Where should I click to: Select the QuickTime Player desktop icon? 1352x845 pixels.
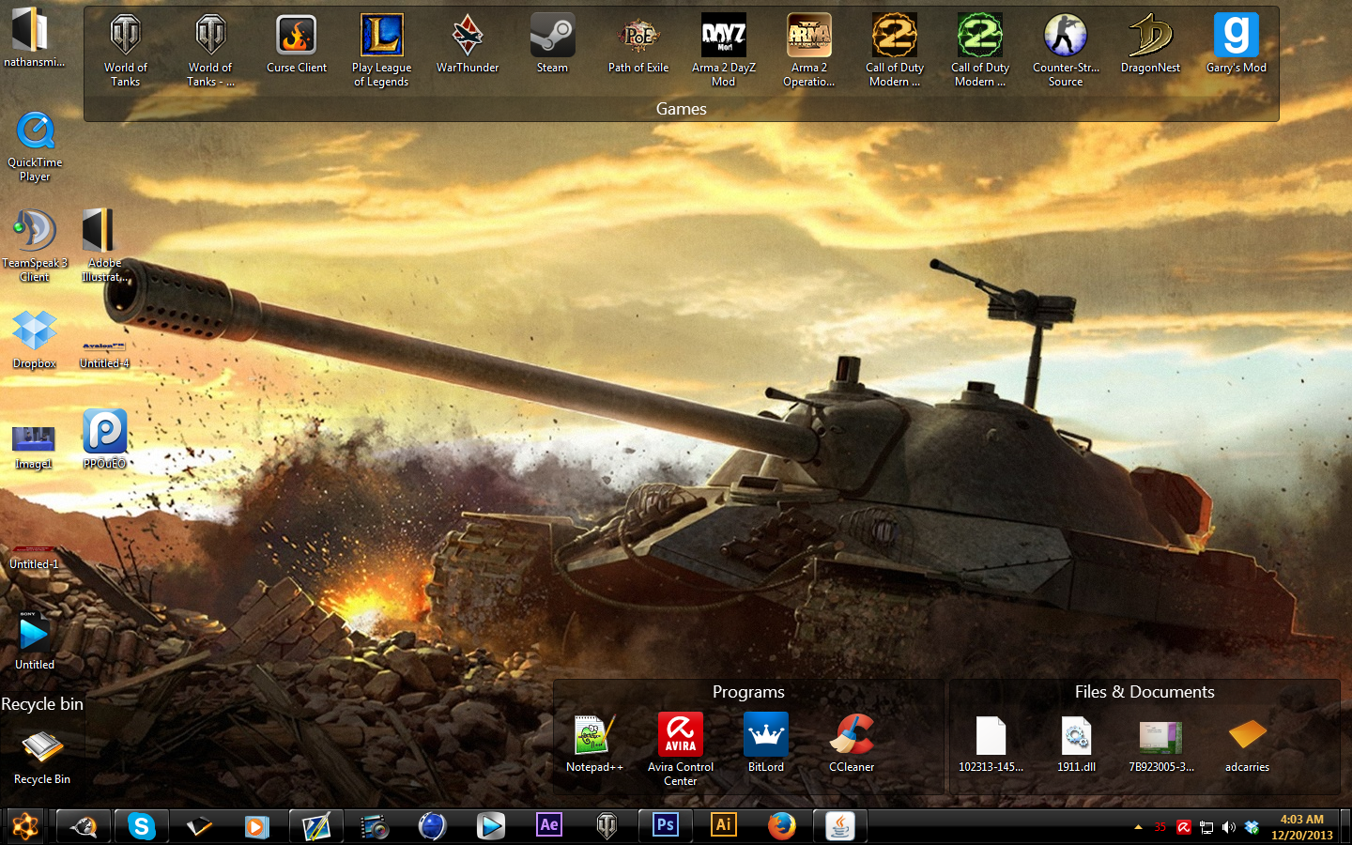click(35, 146)
